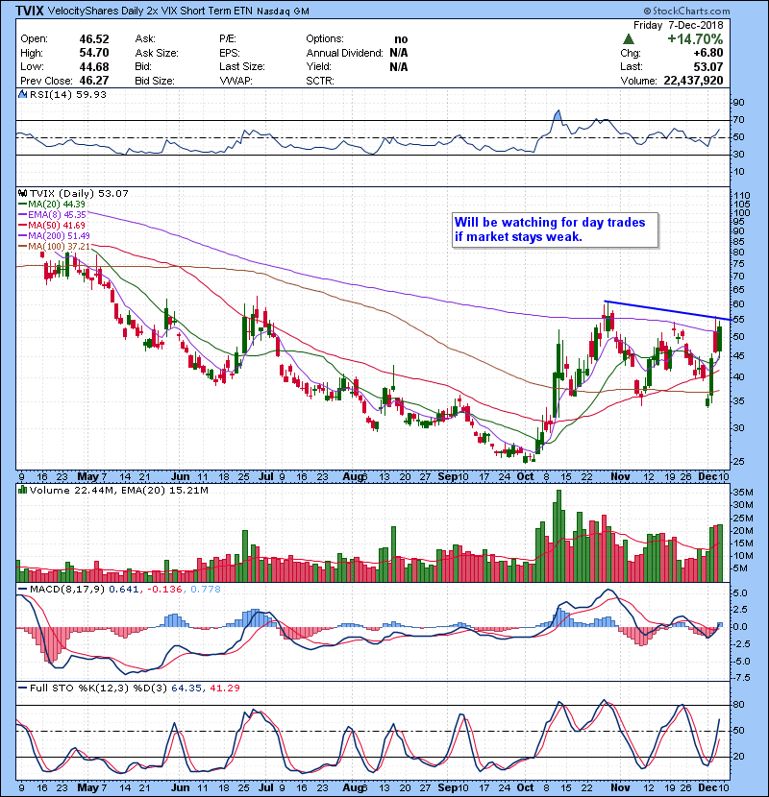Click the Bid Size label
The image size is (769, 797).
point(155,81)
